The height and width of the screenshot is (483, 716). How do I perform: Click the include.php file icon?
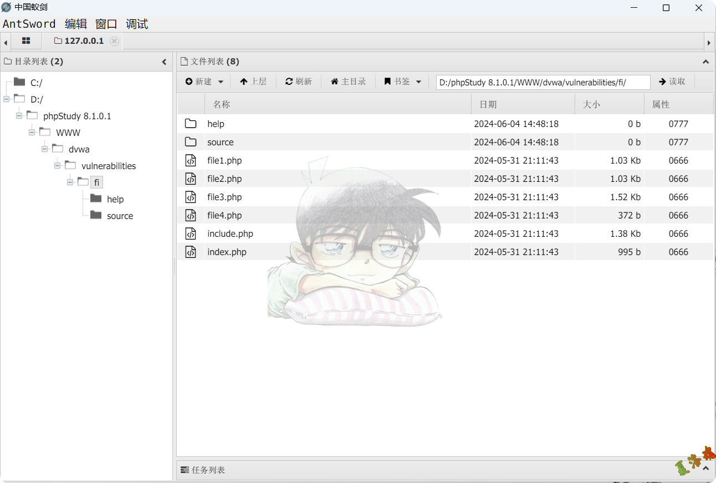(x=191, y=233)
